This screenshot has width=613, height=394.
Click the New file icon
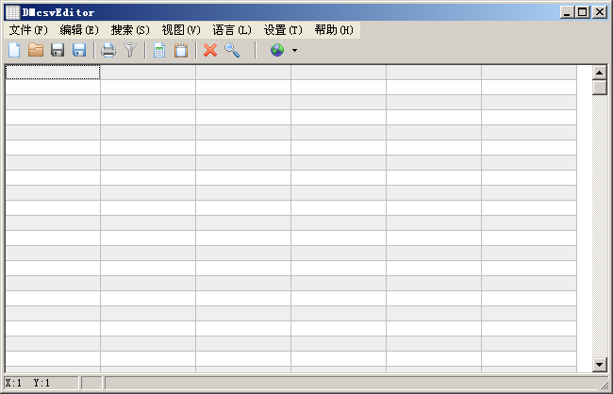tap(14, 50)
